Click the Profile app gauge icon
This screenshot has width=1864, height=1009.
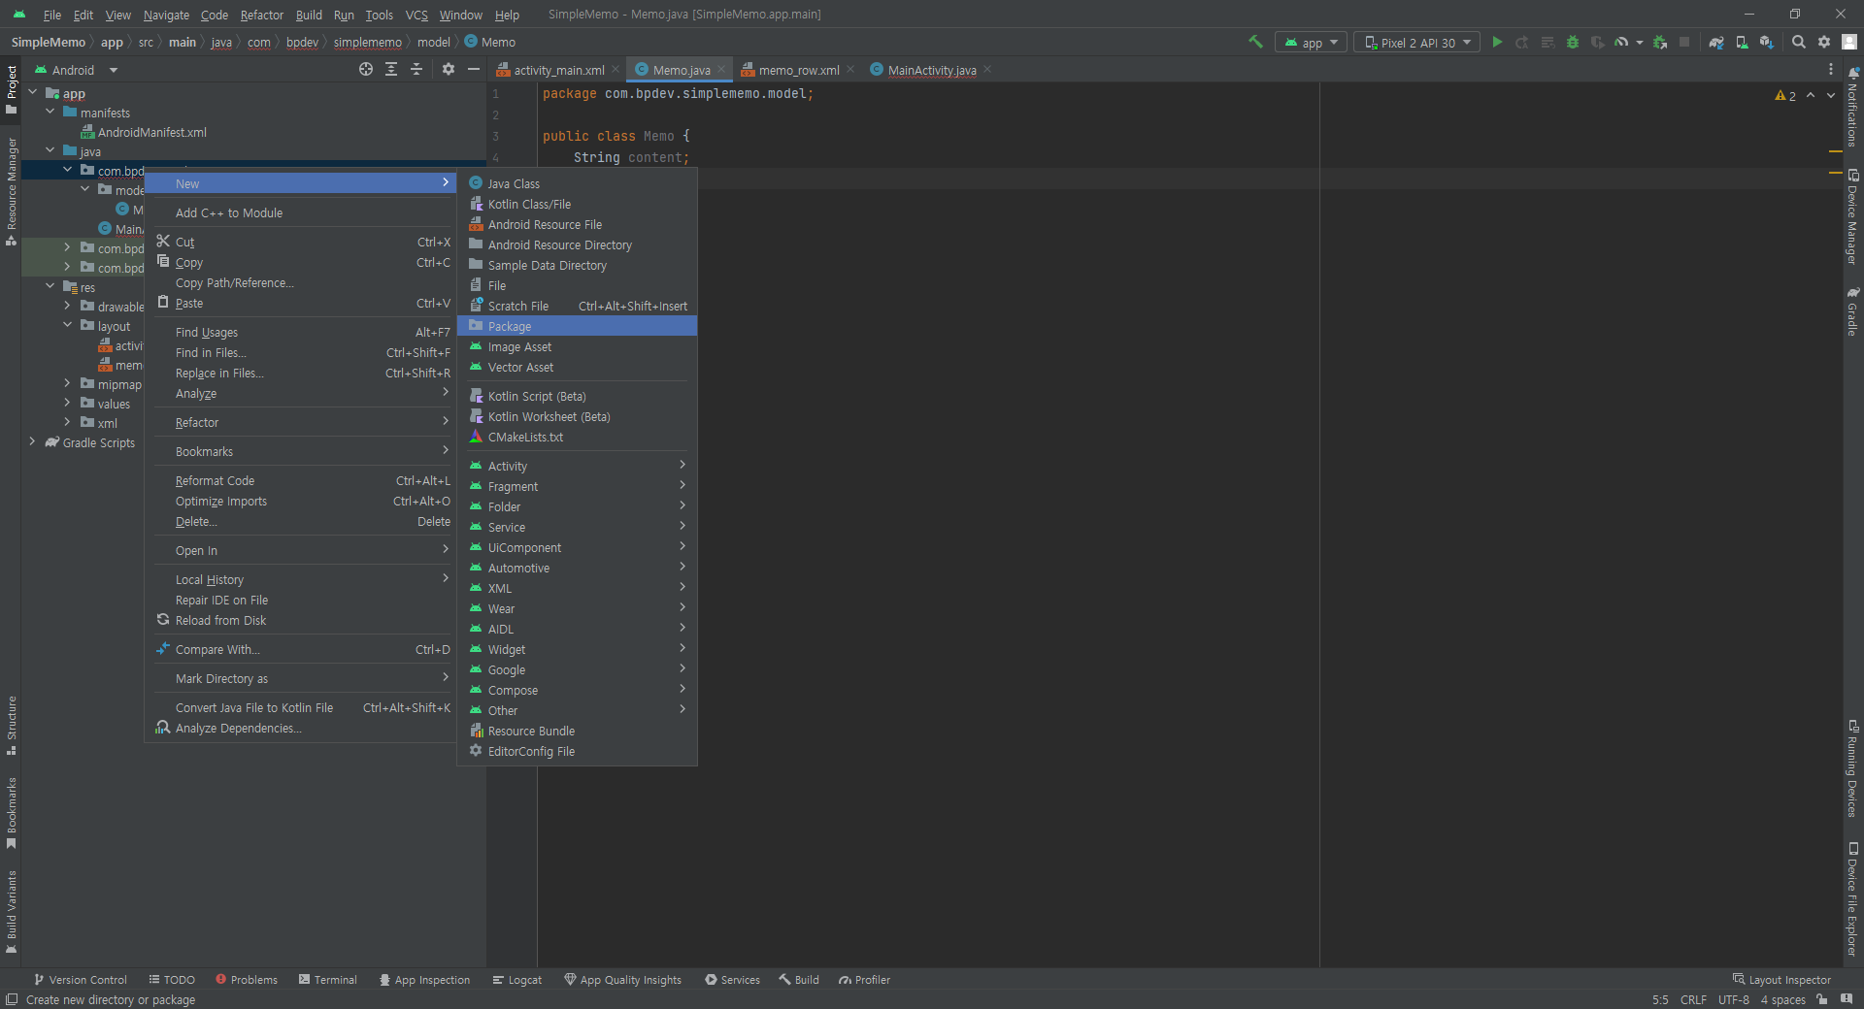point(1621,42)
